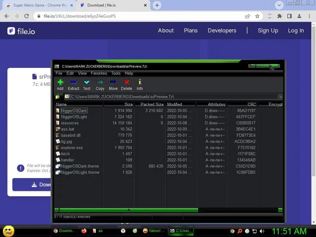Open the File menu in 7-Zip
Viewport: 316px width, 237px height.
pos(59,73)
